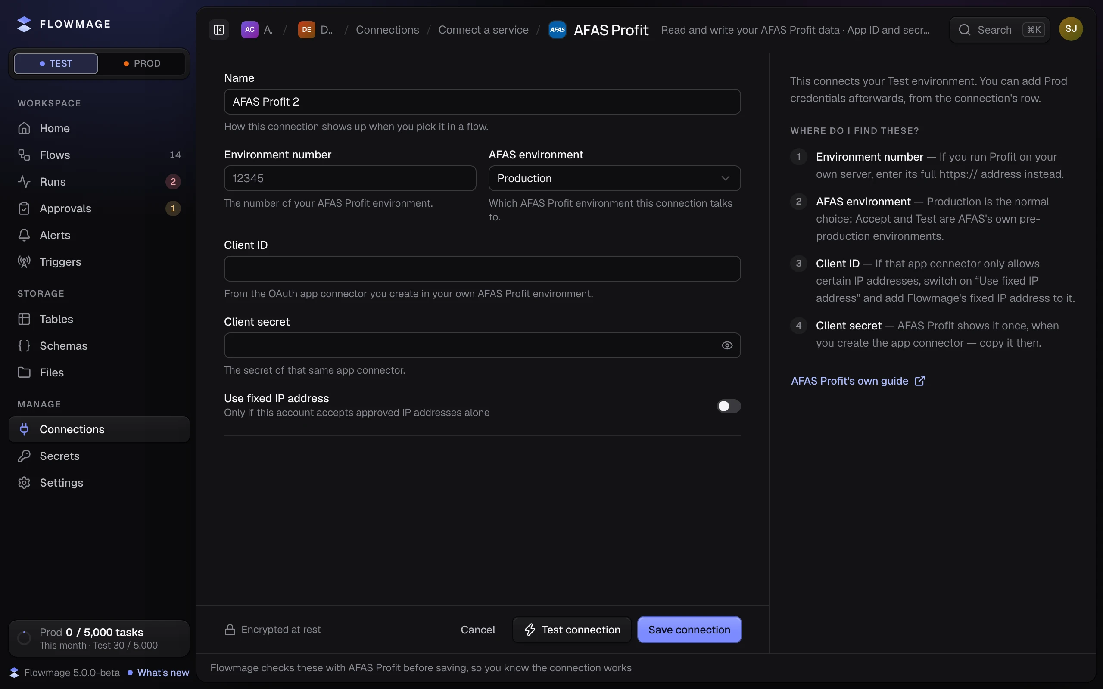Toggle Use fixed IP address switch

(x=728, y=406)
